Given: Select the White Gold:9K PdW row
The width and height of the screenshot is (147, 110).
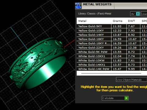Looking at the screenshot, I should 112,52.
